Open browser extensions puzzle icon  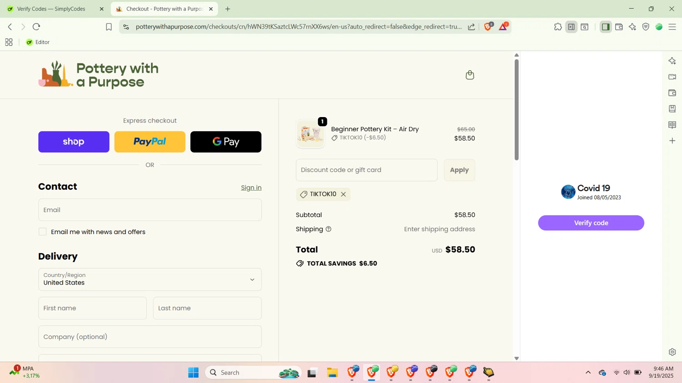point(558,27)
